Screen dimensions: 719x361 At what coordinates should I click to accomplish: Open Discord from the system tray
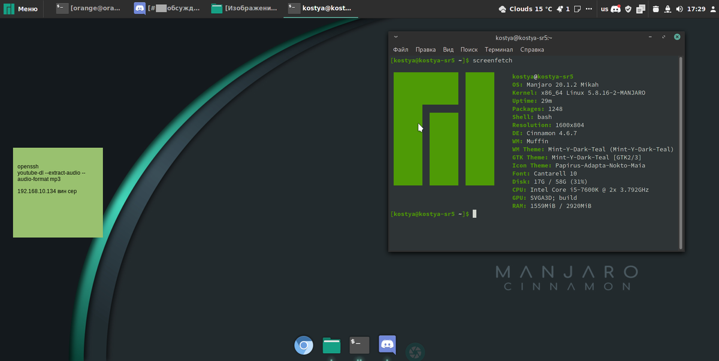coord(615,8)
